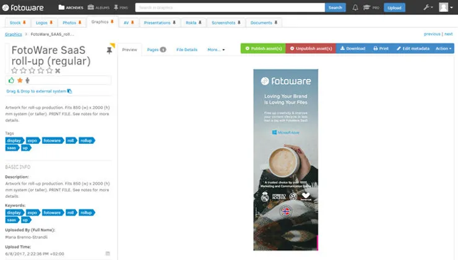Expand the More... dropdown

[x=216, y=50]
